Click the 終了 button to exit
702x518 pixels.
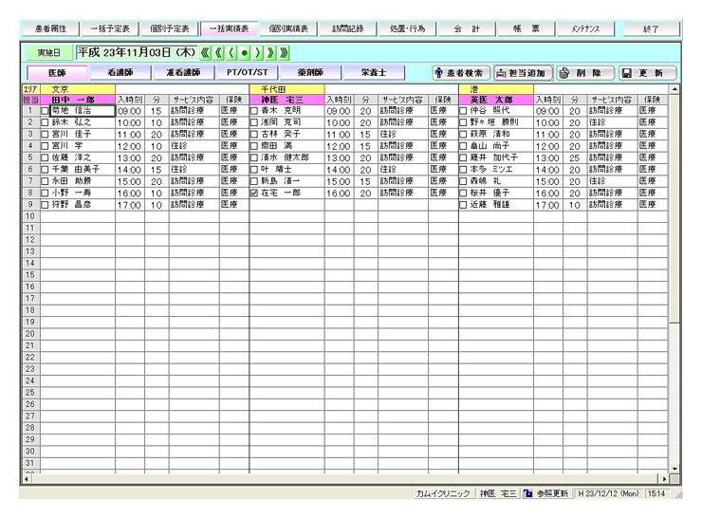651,28
